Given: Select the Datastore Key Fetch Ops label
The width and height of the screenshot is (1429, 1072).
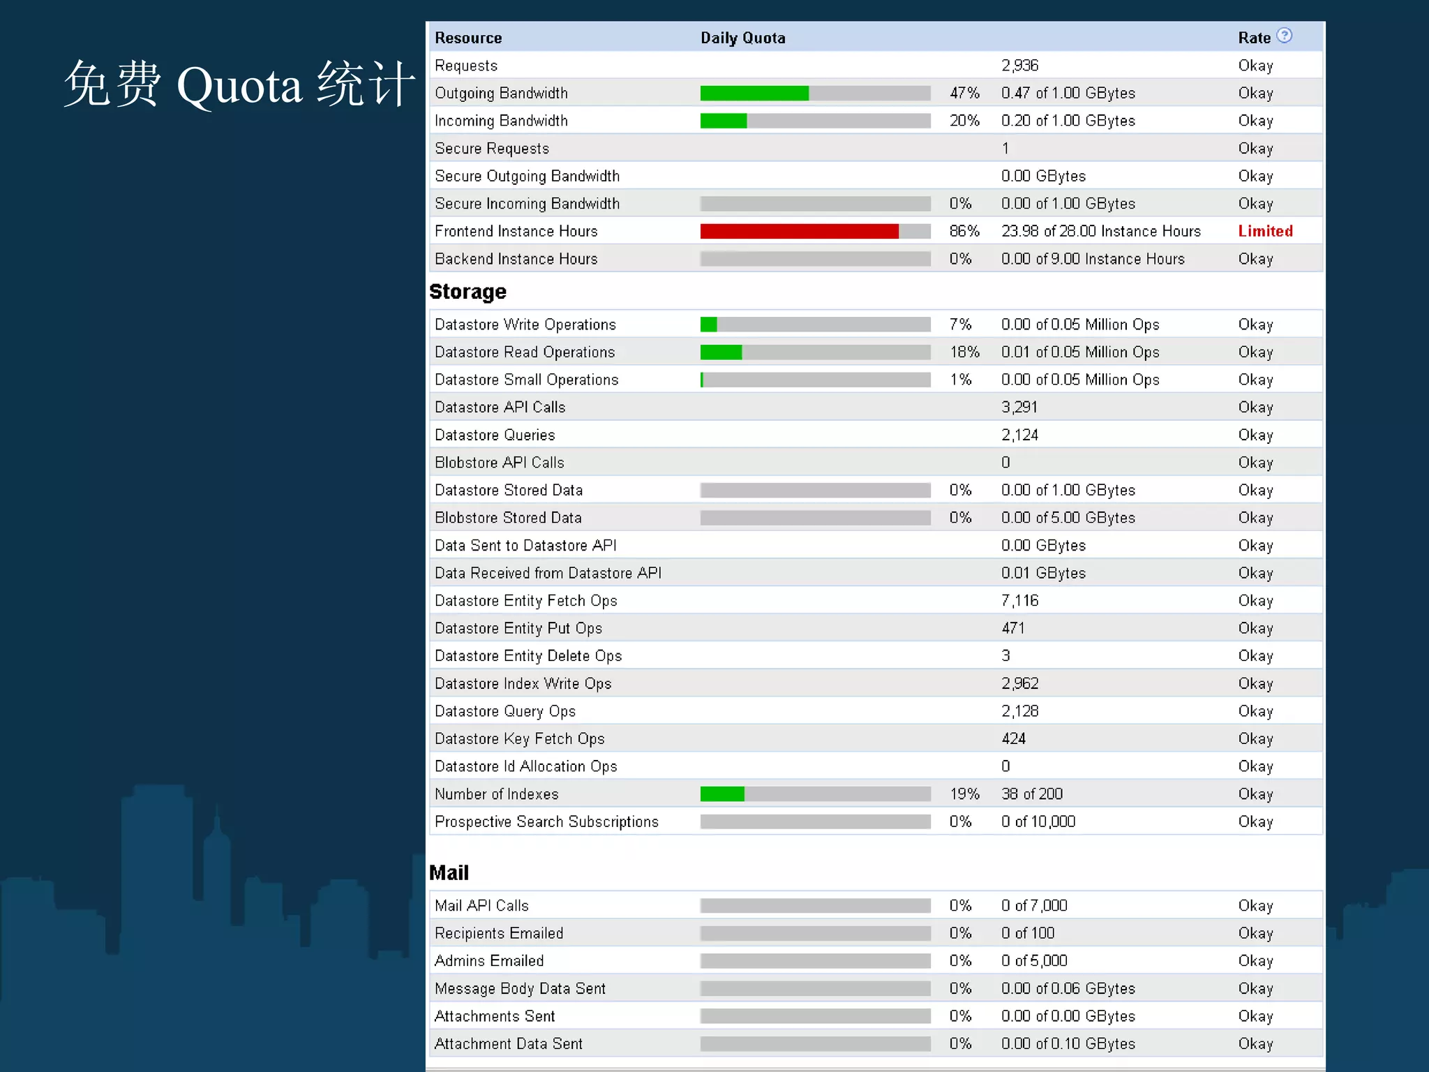Looking at the screenshot, I should pos(519,739).
